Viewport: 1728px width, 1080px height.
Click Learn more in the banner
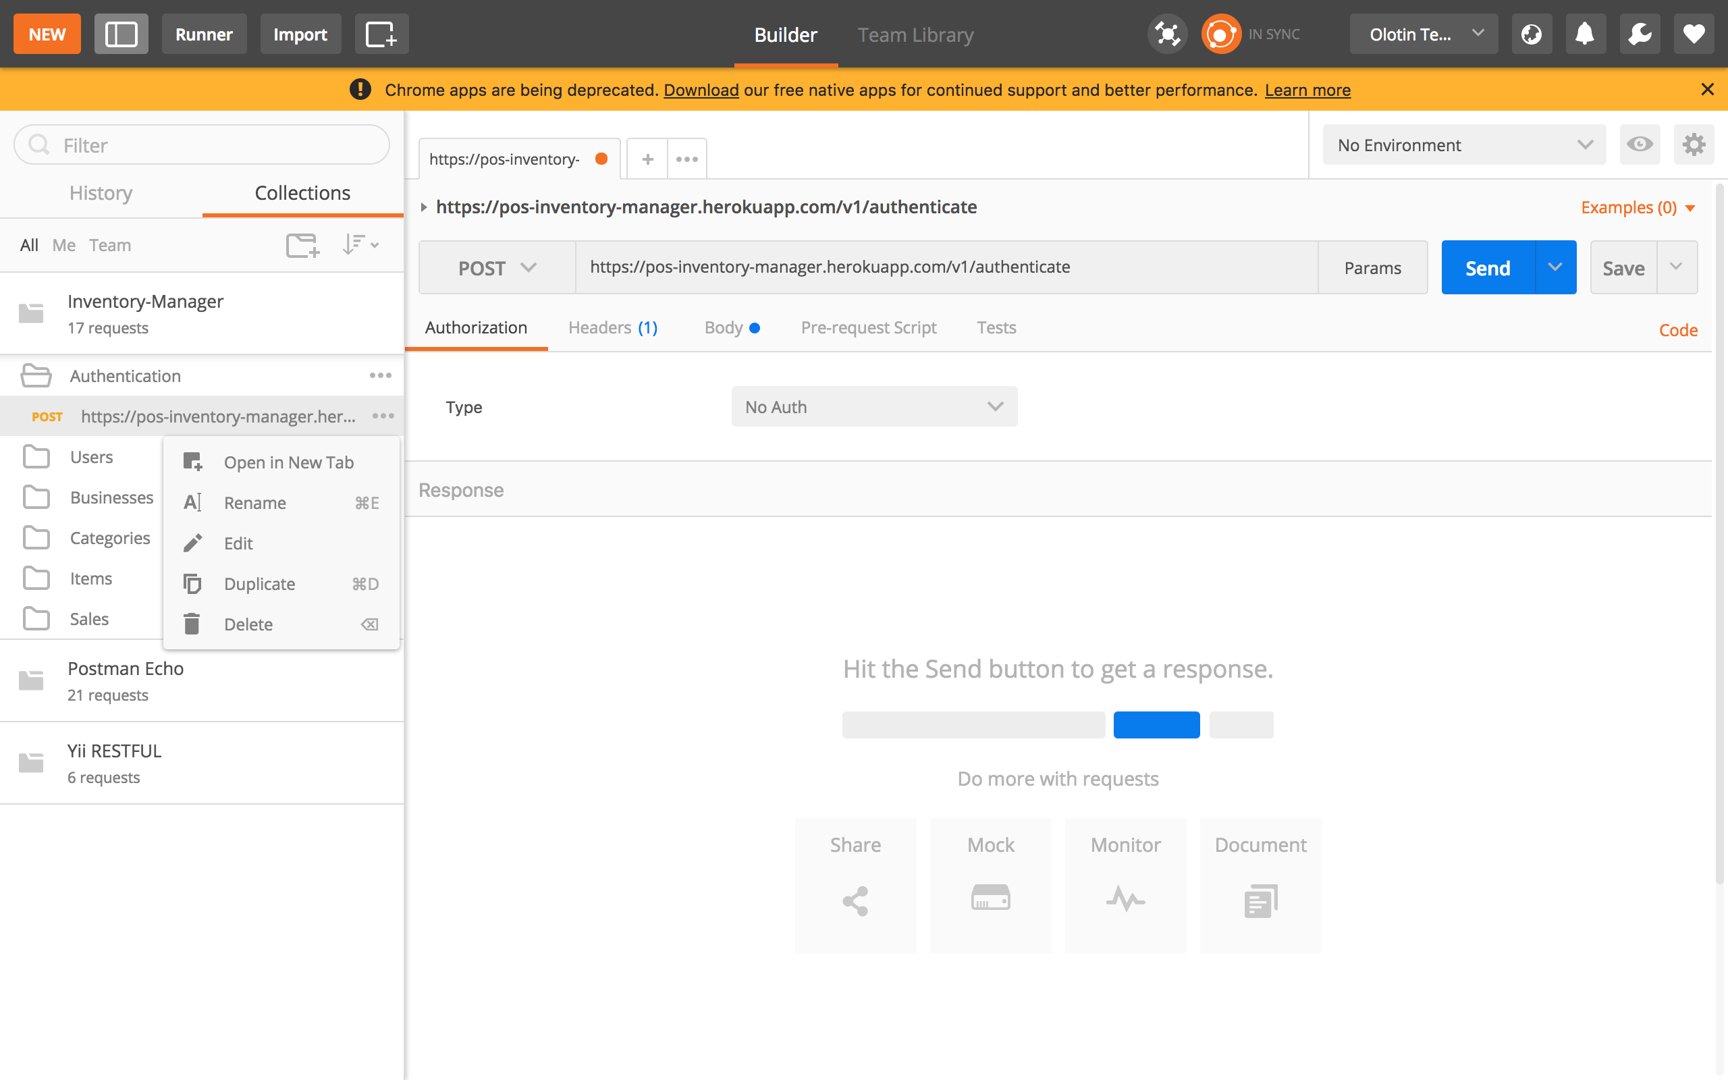(x=1307, y=90)
